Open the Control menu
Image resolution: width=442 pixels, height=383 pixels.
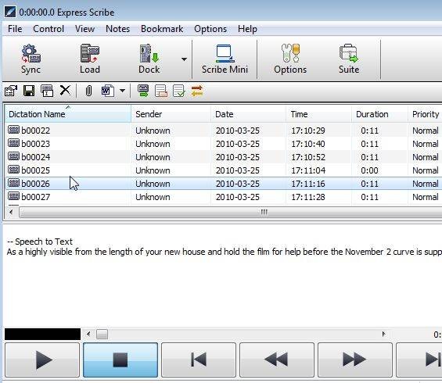tap(49, 29)
